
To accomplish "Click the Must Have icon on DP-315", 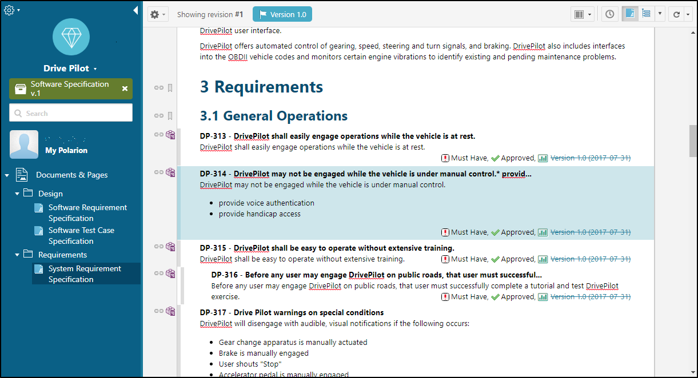I will (x=445, y=259).
